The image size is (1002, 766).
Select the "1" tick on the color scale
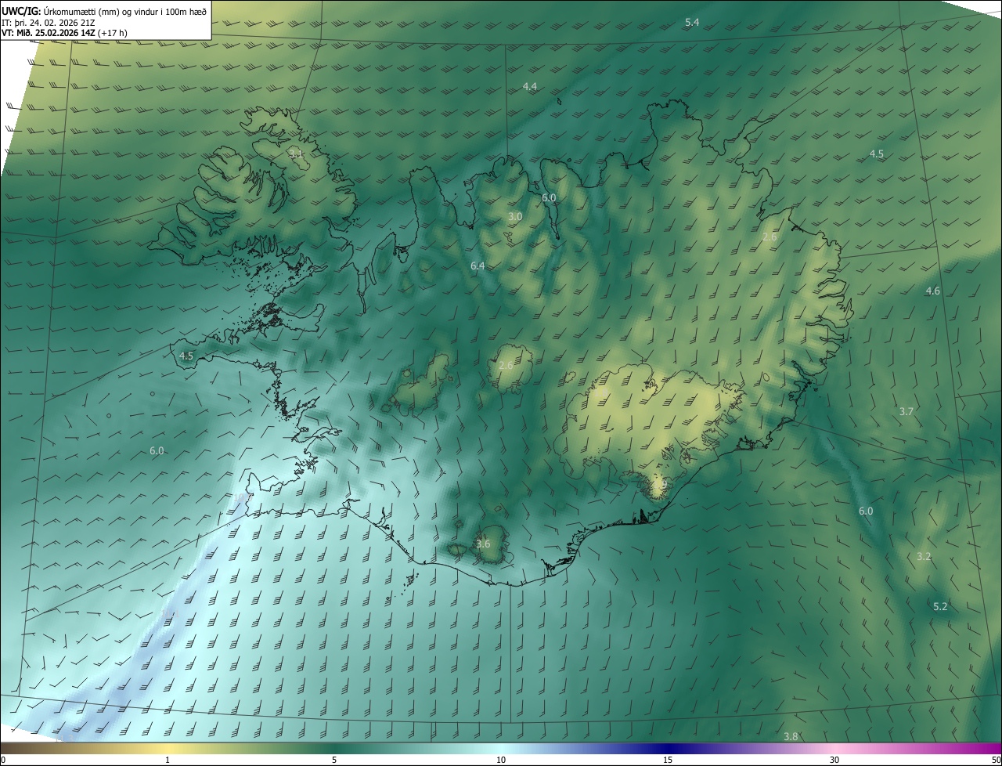pyautogui.click(x=168, y=760)
